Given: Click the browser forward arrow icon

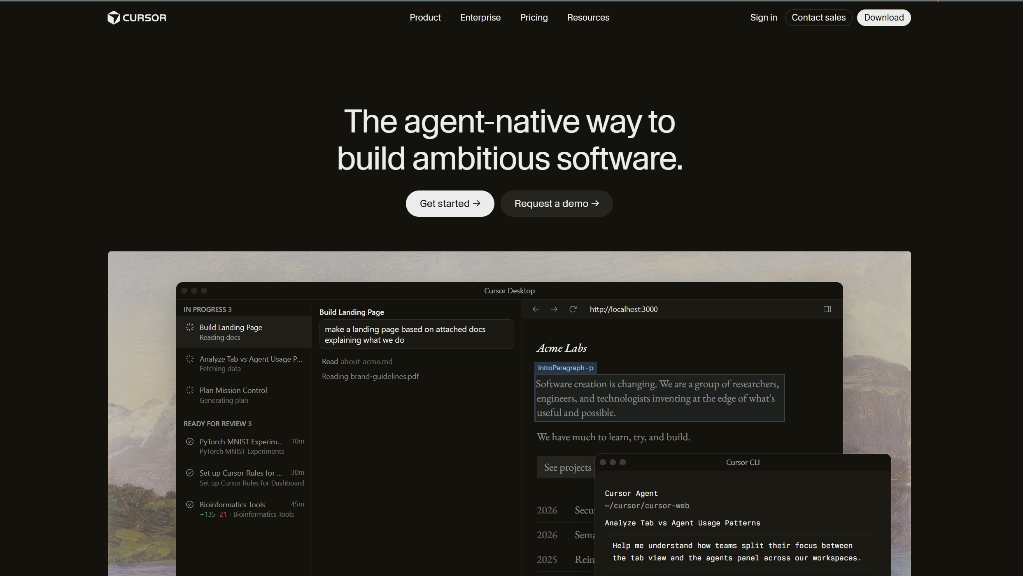Looking at the screenshot, I should pyautogui.click(x=554, y=309).
